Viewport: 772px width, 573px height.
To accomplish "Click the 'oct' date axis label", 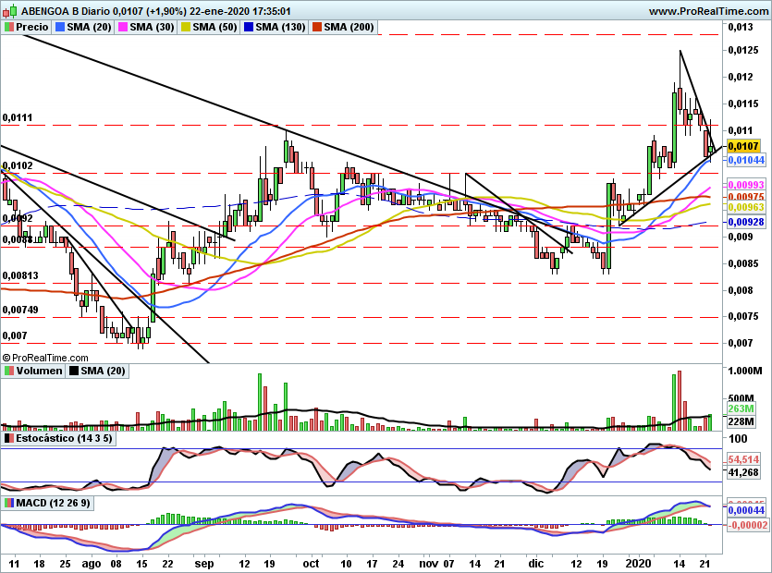I will coord(311,564).
